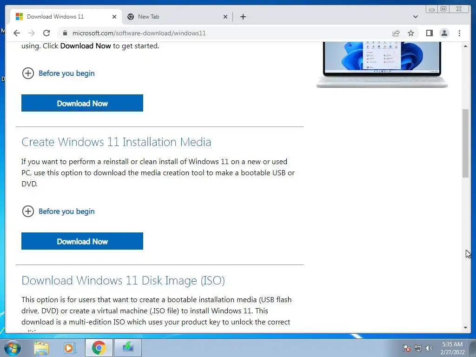Close the New Tab tab

(x=225, y=17)
